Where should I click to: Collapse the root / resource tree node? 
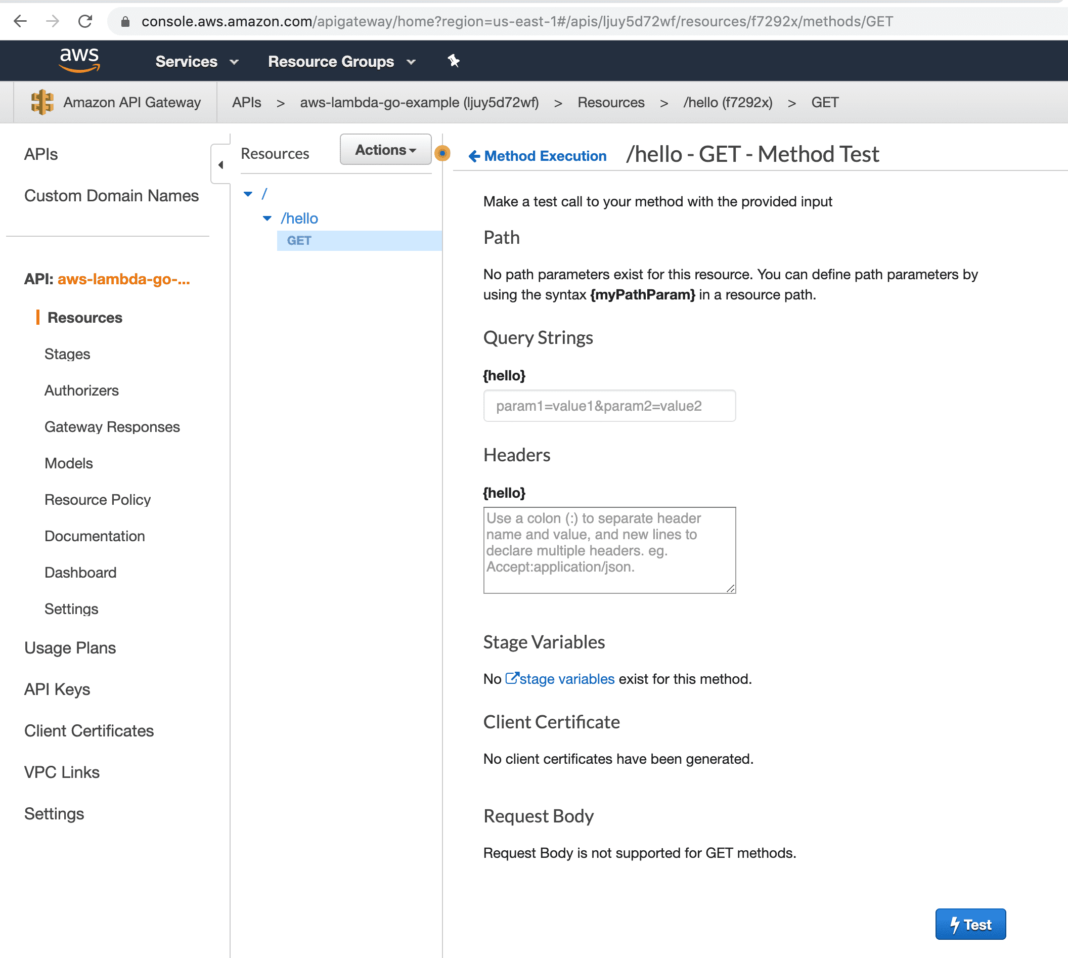coord(248,194)
